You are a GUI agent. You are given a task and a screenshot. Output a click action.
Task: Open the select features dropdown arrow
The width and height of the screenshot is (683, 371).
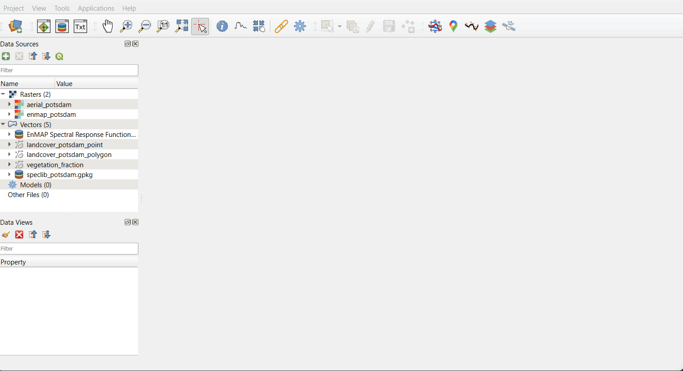click(x=339, y=27)
